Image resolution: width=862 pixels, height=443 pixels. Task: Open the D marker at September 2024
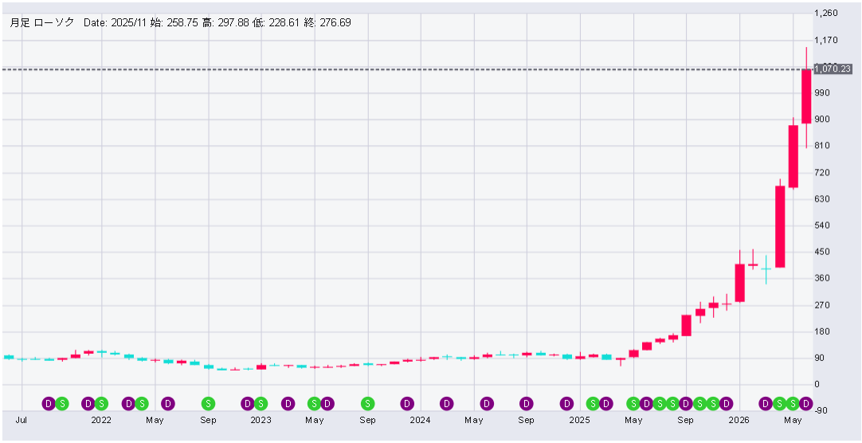[x=527, y=404]
